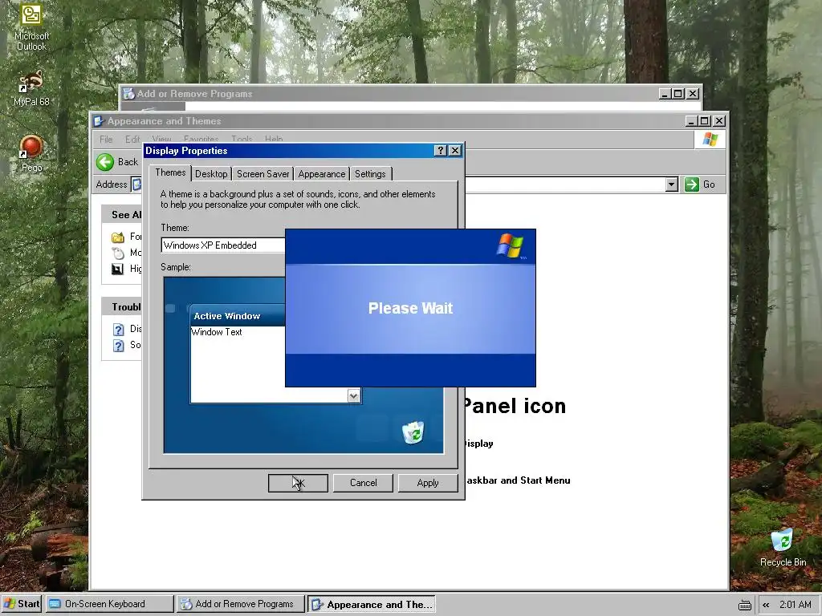Click the Windows flag logo in toolbar

pos(710,140)
